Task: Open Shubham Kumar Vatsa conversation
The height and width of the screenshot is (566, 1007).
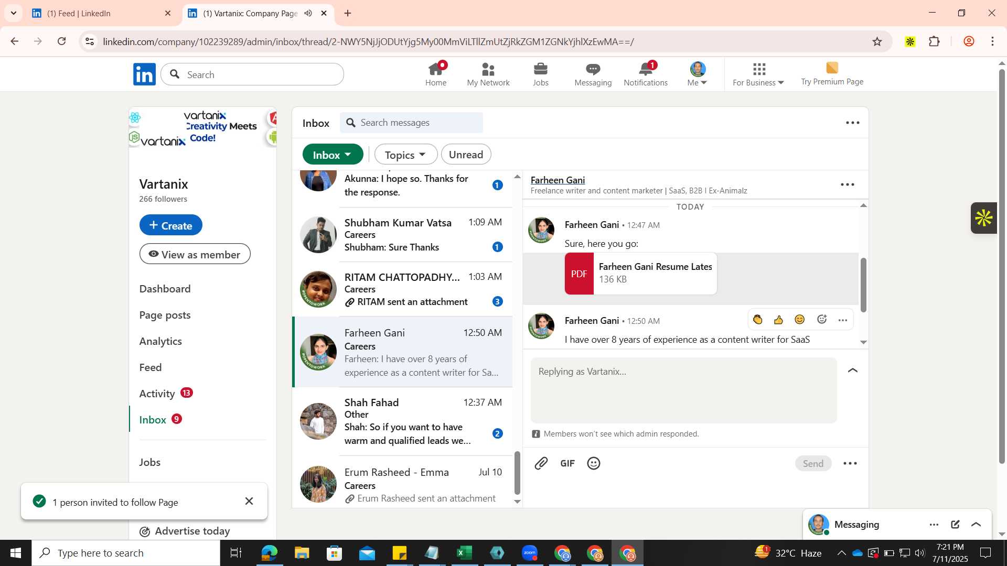Action: (402, 234)
